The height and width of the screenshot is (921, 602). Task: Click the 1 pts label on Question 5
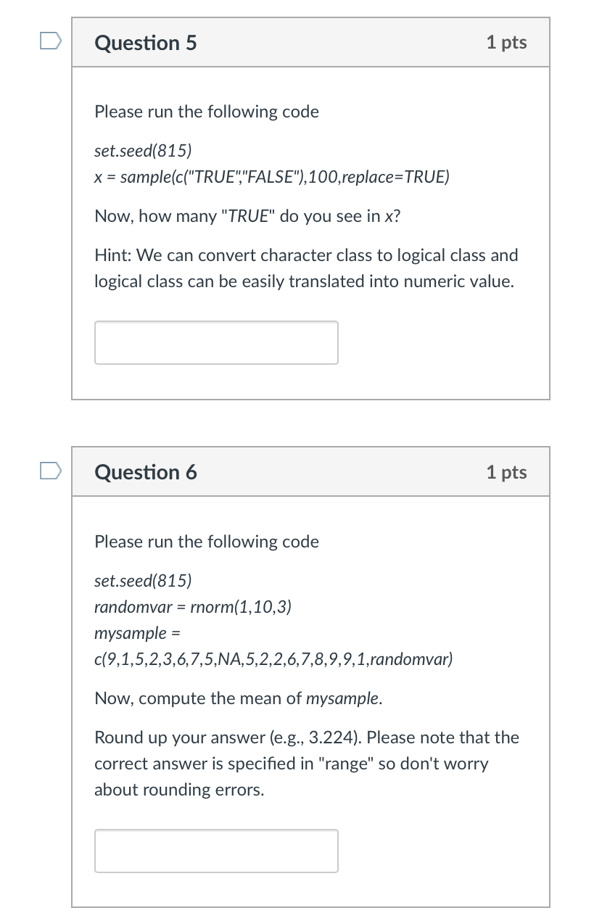pyautogui.click(x=506, y=43)
